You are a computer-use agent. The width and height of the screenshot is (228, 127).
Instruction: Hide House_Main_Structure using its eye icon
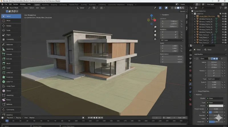point(223,16)
